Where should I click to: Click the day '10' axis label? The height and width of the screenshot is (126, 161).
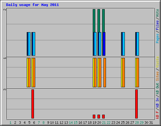tap(52, 123)
